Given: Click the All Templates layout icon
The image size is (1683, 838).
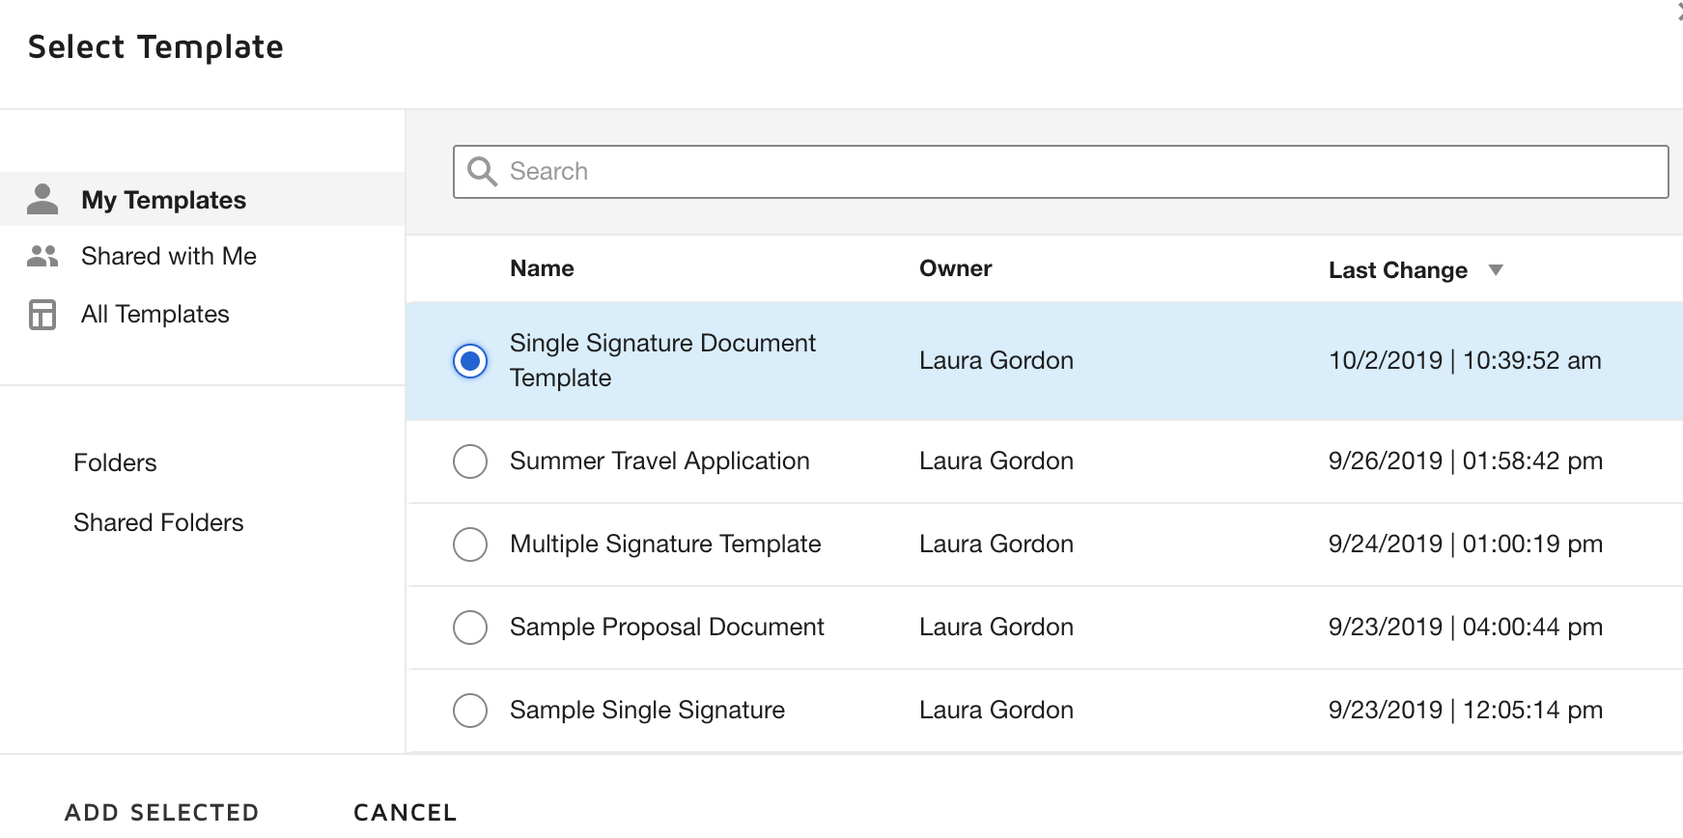Looking at the screenshot, I should pyautogui.click(x=42, y=315).
